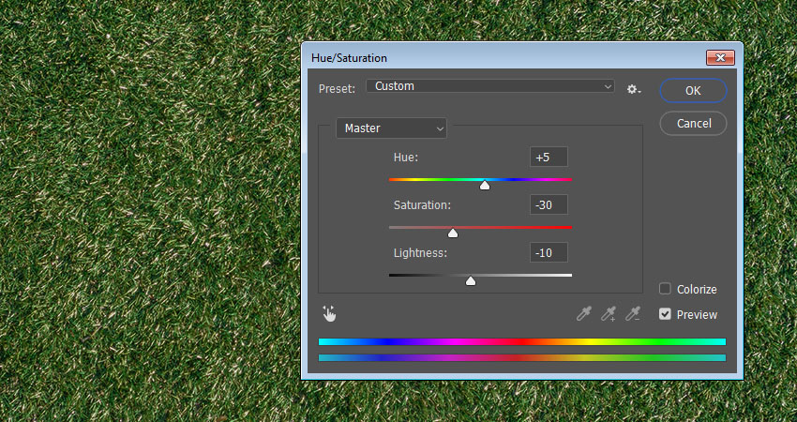The image size is (797, 422).
Task: Click the Lightness slider handle
Action: (471, 280)
